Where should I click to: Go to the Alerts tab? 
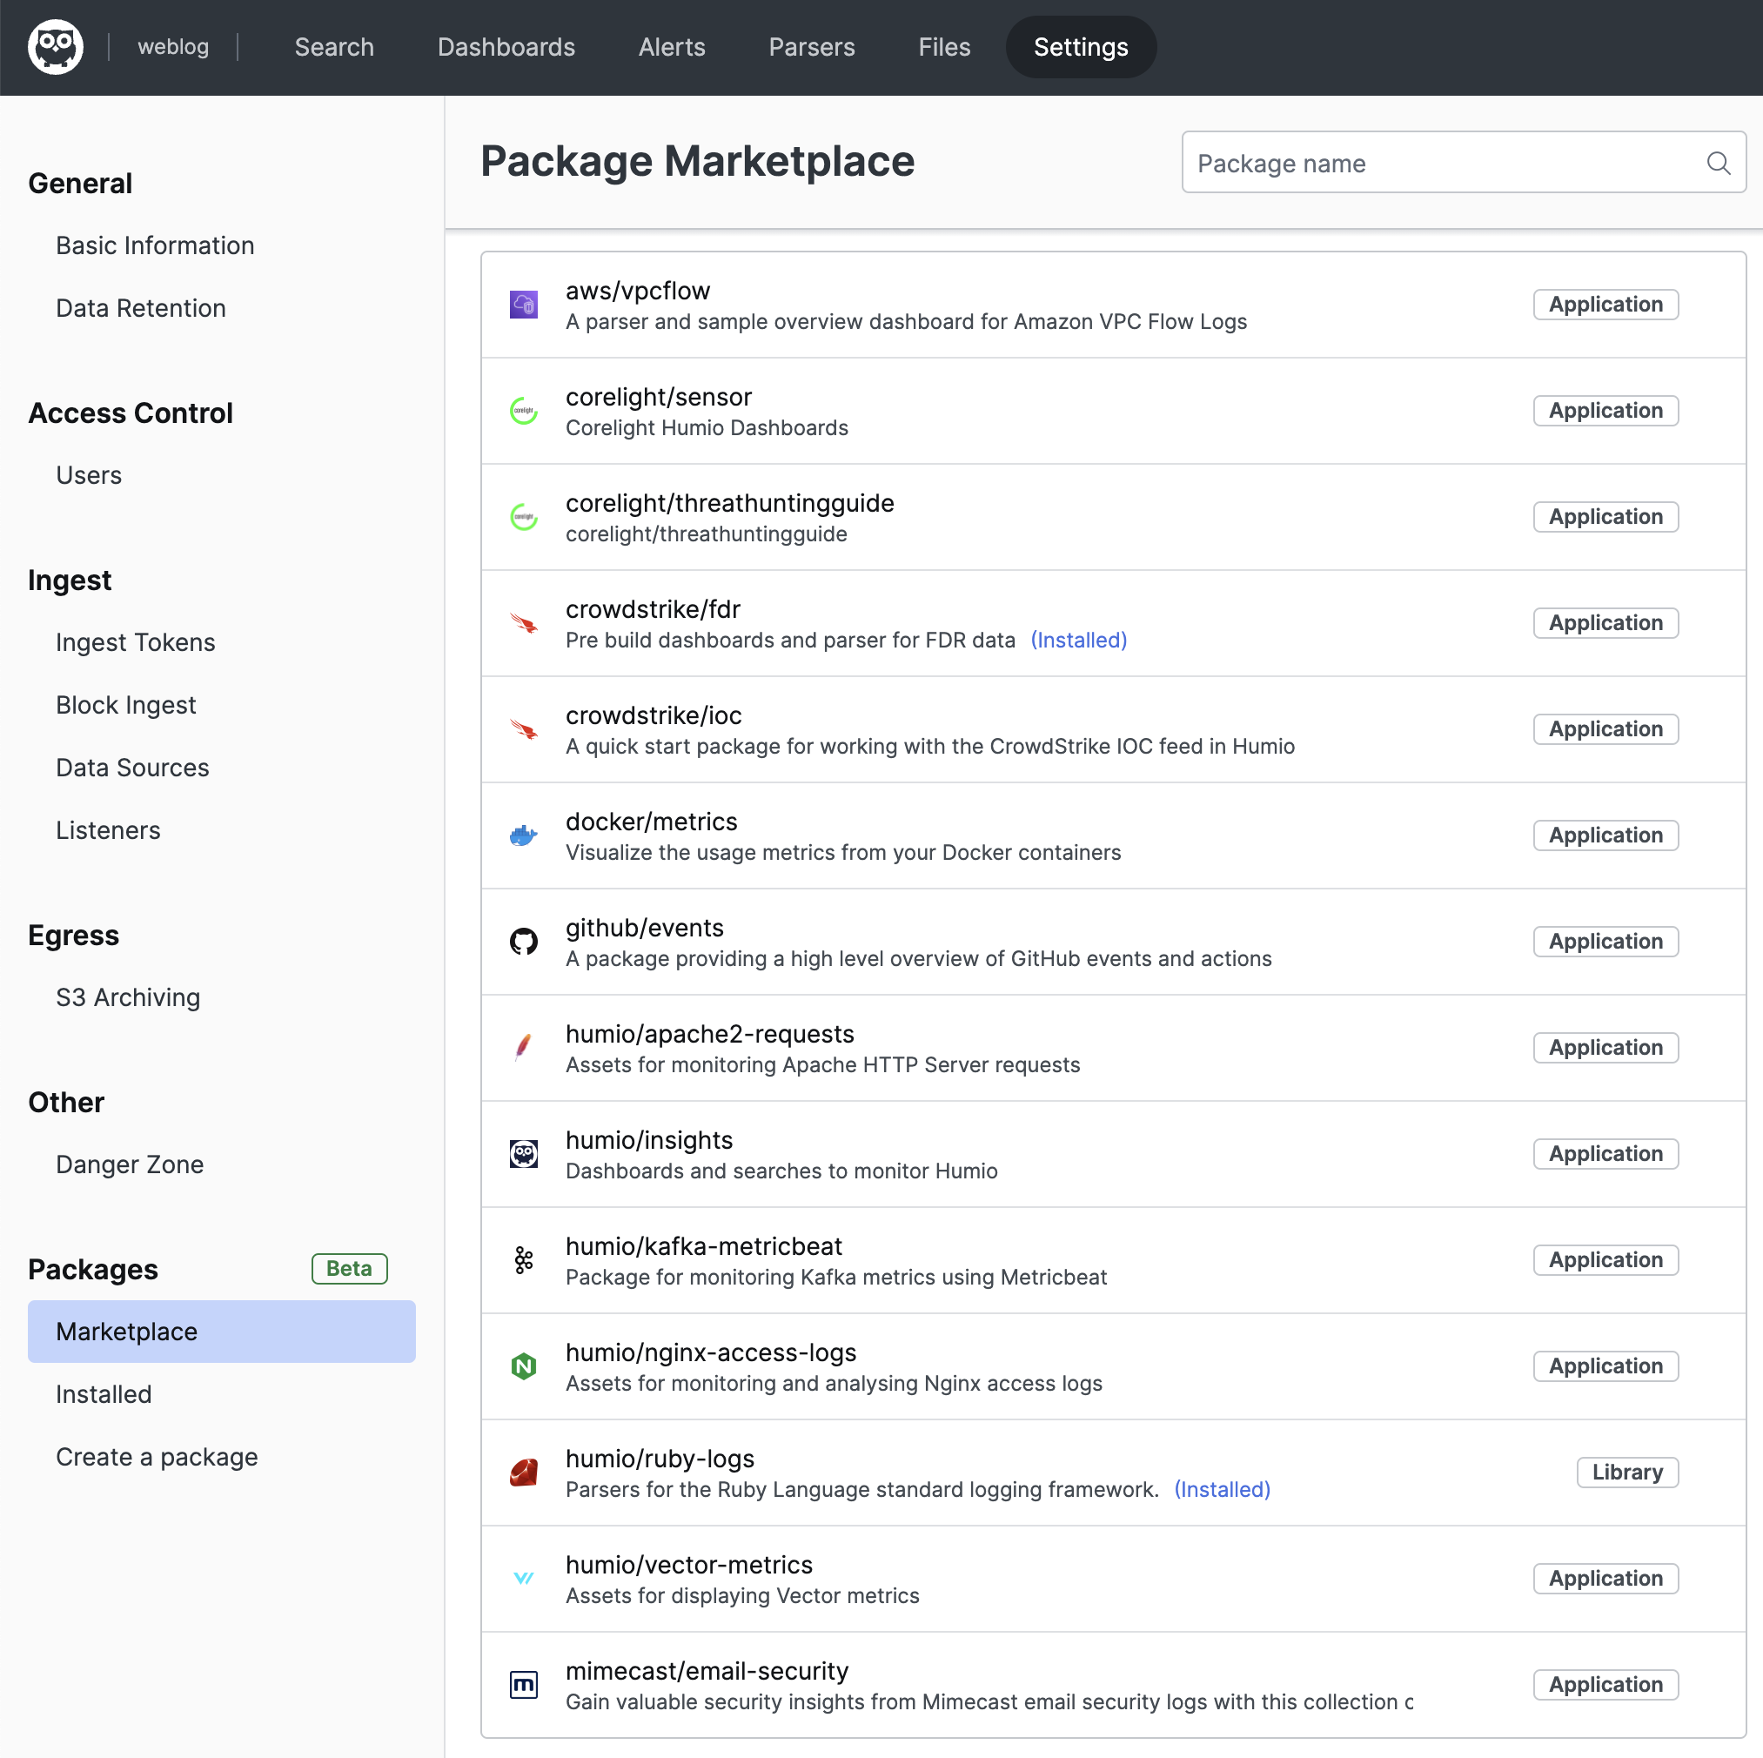[672, 46]
